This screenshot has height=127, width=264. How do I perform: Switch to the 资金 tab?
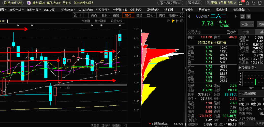click(246, 32)
